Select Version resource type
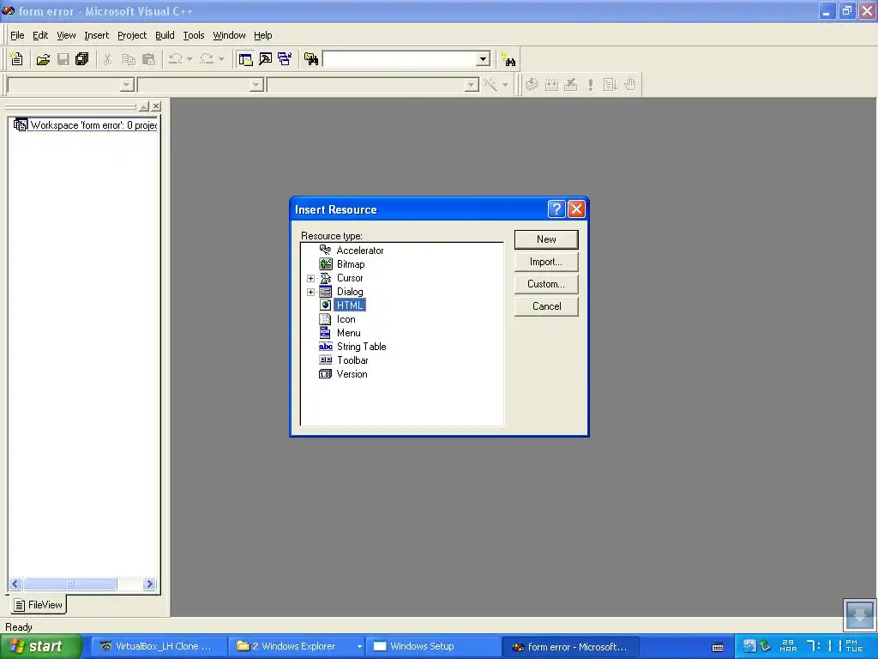Viewport: 878px width, 659px height. (x=352, y=374)
